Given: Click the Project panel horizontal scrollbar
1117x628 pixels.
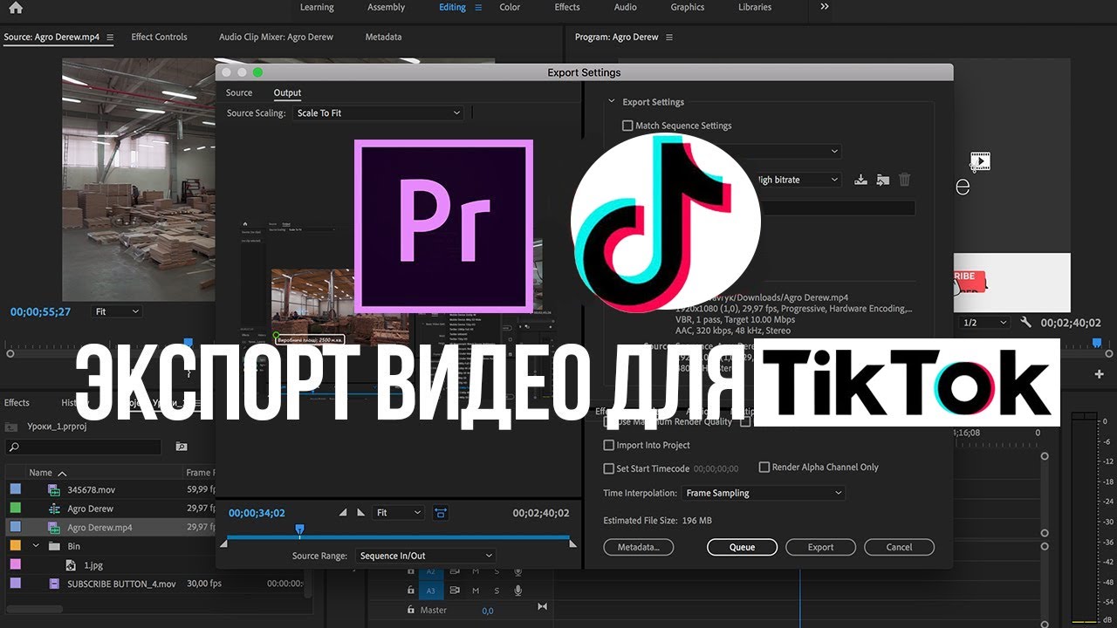Looking at the screenshot, I should 35,609.
